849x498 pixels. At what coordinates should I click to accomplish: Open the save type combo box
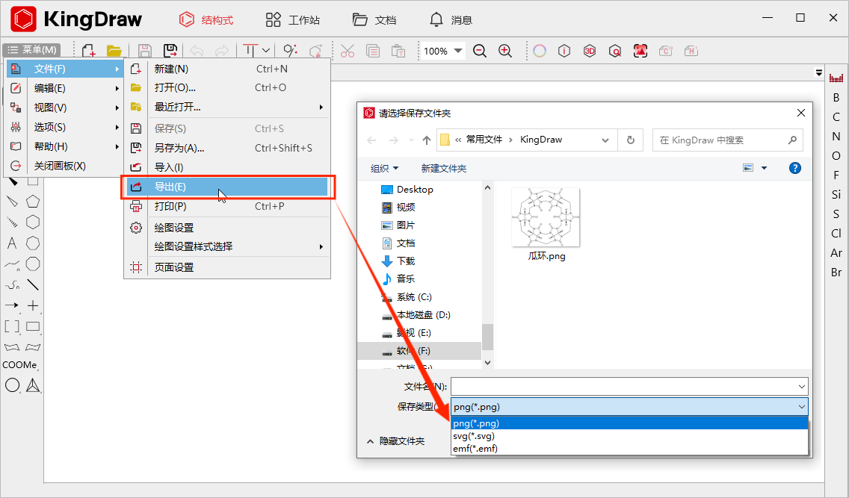tap(629, 407)
